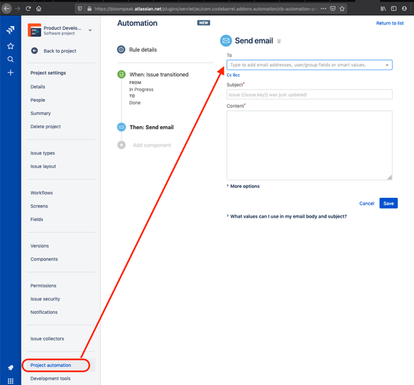
Task: Click the green Issue transitioned trigger icon
Action: point(121,74)
